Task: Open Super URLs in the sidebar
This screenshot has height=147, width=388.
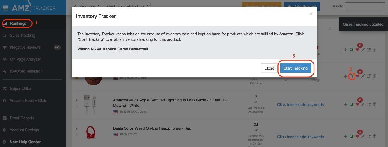Action: click(x=20, y=89)
